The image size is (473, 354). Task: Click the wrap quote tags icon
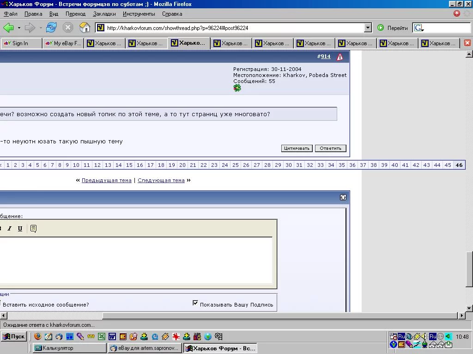point(33,229)
